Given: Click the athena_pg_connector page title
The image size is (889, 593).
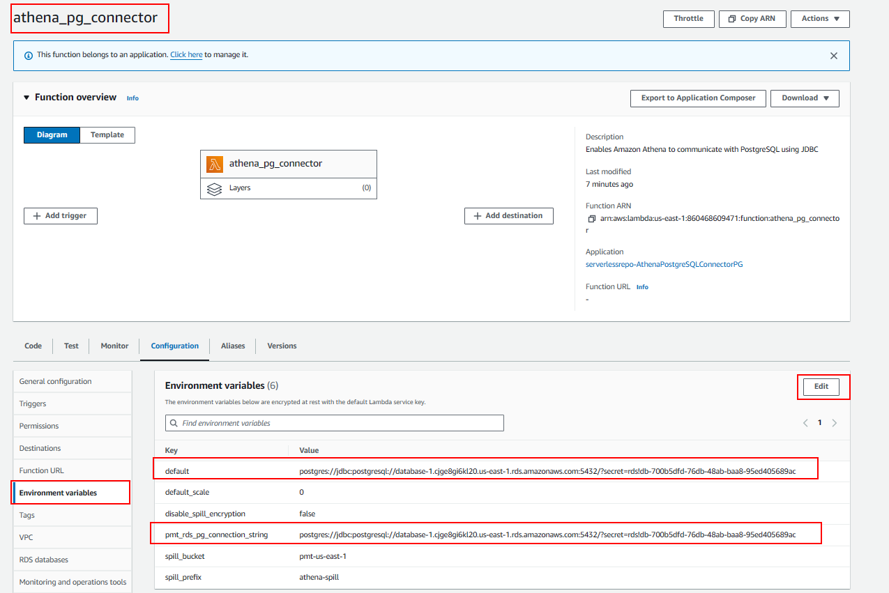Looking at the screenshot, I should [x=86, y=18].
